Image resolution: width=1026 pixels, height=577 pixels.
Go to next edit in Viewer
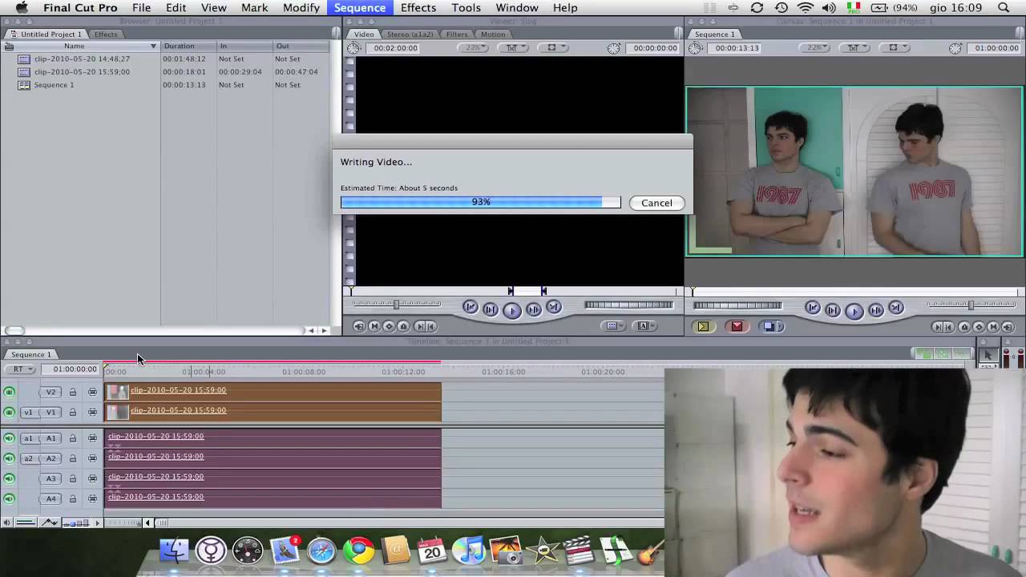point(553,308)
